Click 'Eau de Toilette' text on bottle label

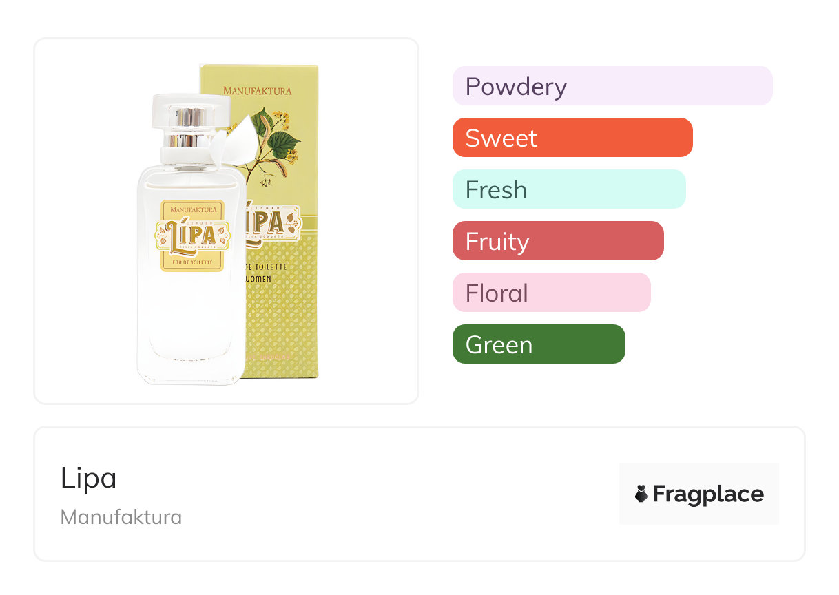192,262
